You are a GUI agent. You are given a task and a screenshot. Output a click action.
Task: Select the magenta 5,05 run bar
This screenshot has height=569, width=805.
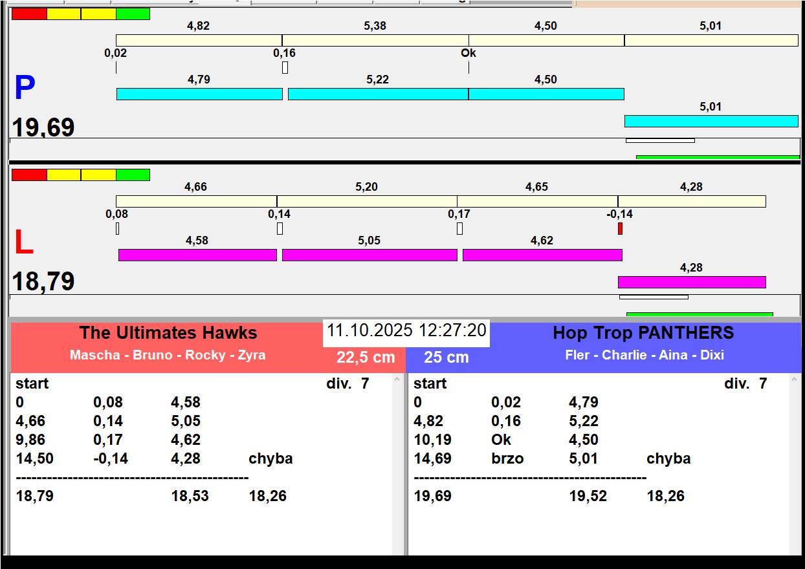click(x=369, y=255)
